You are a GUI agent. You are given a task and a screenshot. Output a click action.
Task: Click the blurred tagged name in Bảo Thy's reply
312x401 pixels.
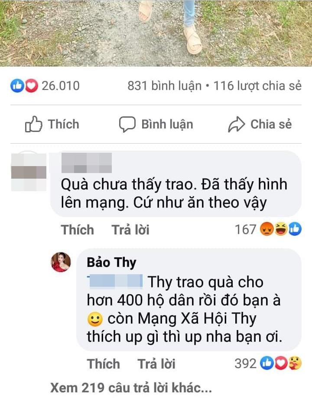coord(115,282)
